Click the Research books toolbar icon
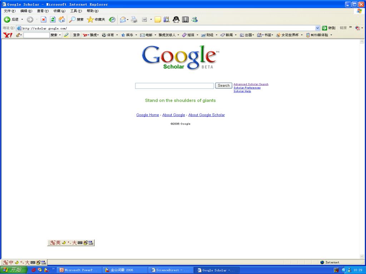 (x=166, y=20)
